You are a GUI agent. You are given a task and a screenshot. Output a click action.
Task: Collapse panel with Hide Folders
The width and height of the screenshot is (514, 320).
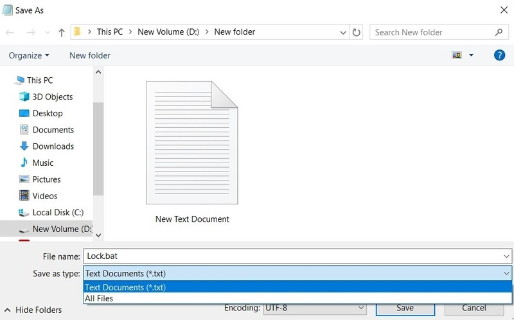click(33, 310)
